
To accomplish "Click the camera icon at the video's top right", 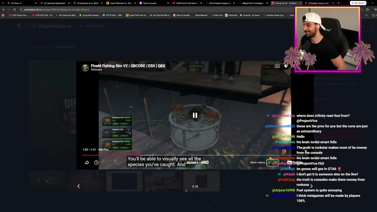I will [277, 66].
